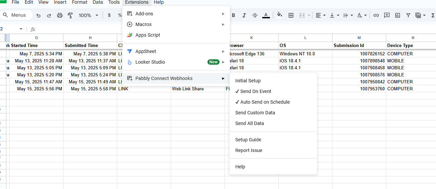Click the Insert link icon
The height and width of the screenshot is (189, 436).
pyautogui.click(x=376, y=15)
